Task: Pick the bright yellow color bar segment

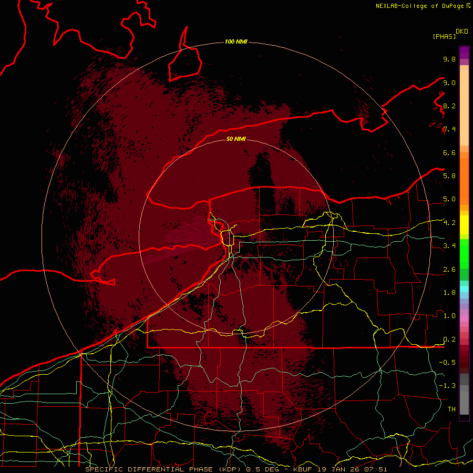Action: pos(464,225)
